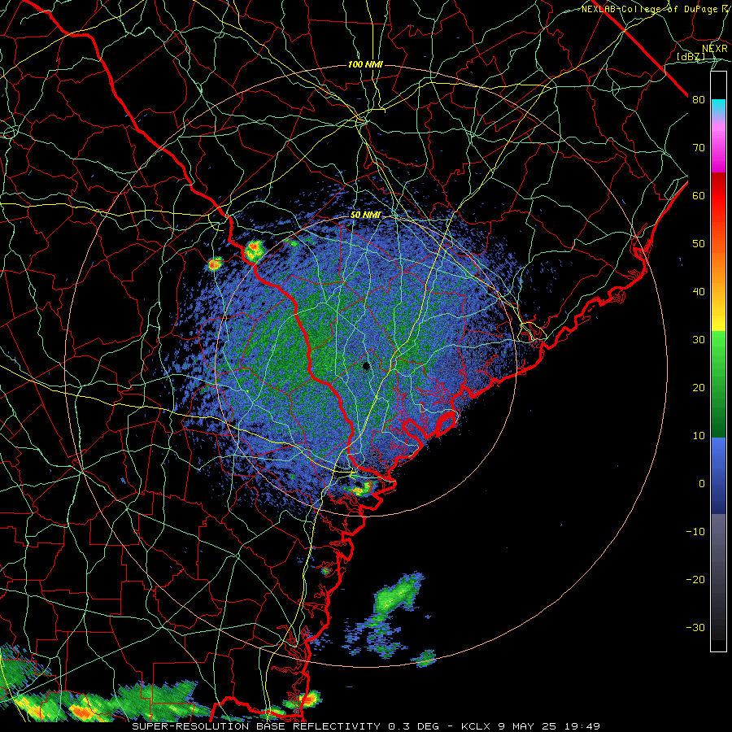Click the 40 value on the dBZ scale
The image size is (732, 732).
pos(699,292)
